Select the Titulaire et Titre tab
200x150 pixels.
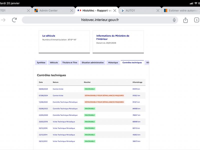point(70,62)
